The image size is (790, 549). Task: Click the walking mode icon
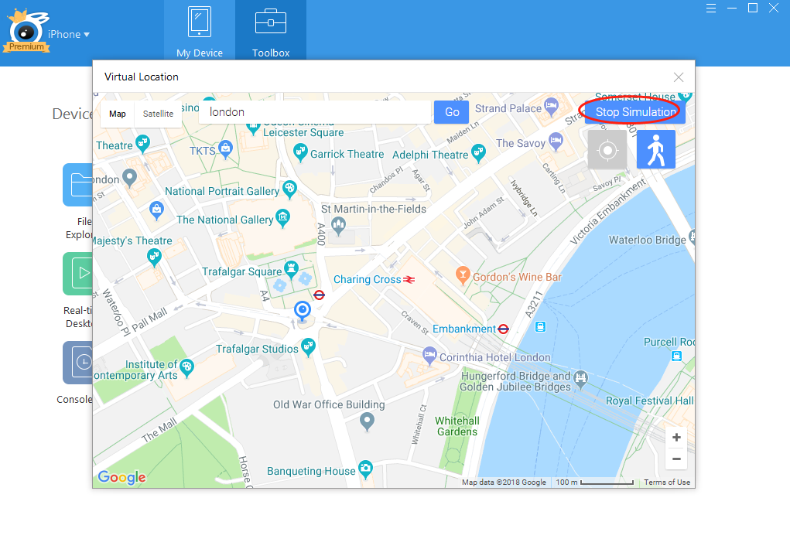click(656, 149)
